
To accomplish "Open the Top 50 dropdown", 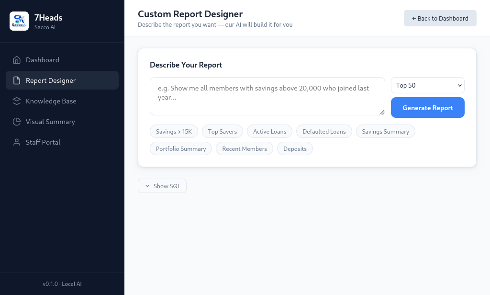I will click(x=427, y=85).
